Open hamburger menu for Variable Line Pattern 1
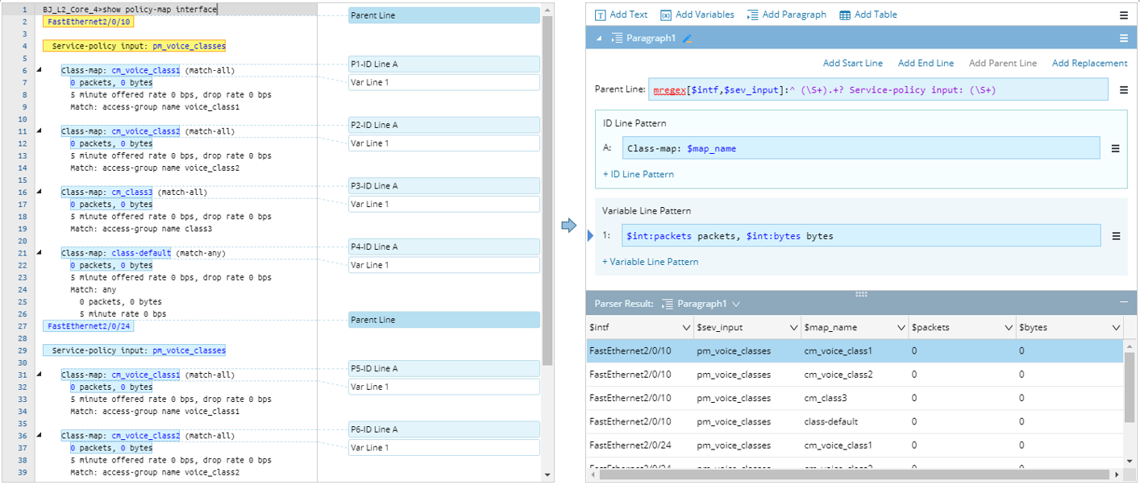This screenshot has width=1140, height=489. point(1116,236)
